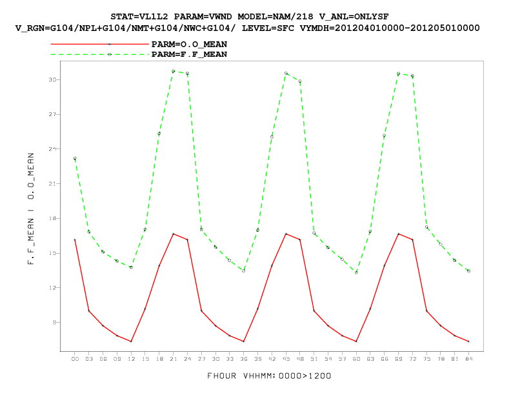
Task: Click the x-axis tick label 45
Action: click(x=286, y=359)
